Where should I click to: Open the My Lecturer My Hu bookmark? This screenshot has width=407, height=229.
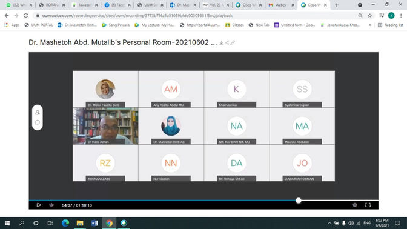pos(154,25)
